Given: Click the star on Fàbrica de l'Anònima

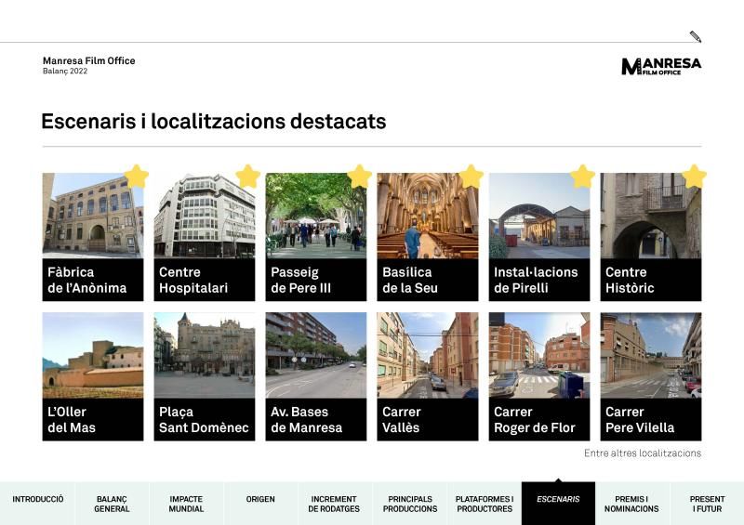Looking at the screenshot, I should point(137,177).
